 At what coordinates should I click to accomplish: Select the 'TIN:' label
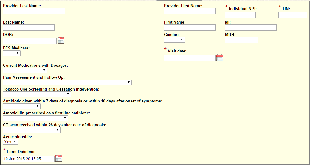[286, 9]
